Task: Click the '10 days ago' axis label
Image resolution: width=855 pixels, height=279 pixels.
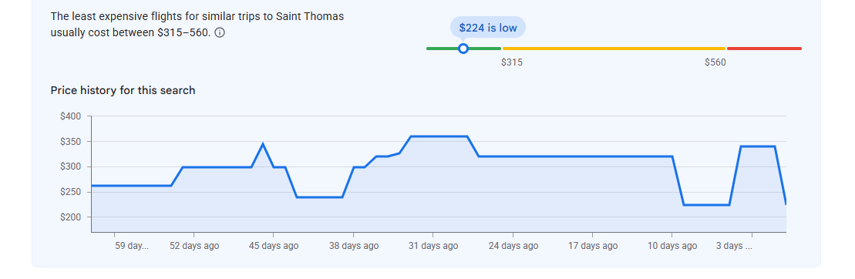Action: point(672,246)
